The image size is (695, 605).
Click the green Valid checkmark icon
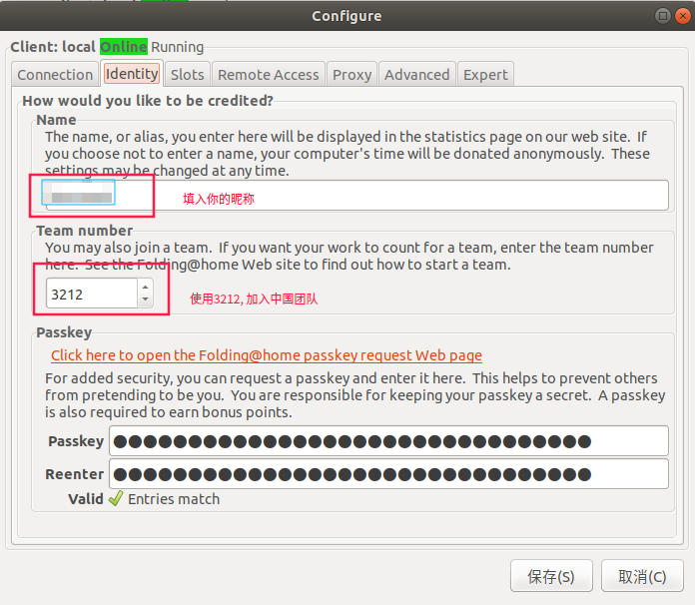point(116,499)
